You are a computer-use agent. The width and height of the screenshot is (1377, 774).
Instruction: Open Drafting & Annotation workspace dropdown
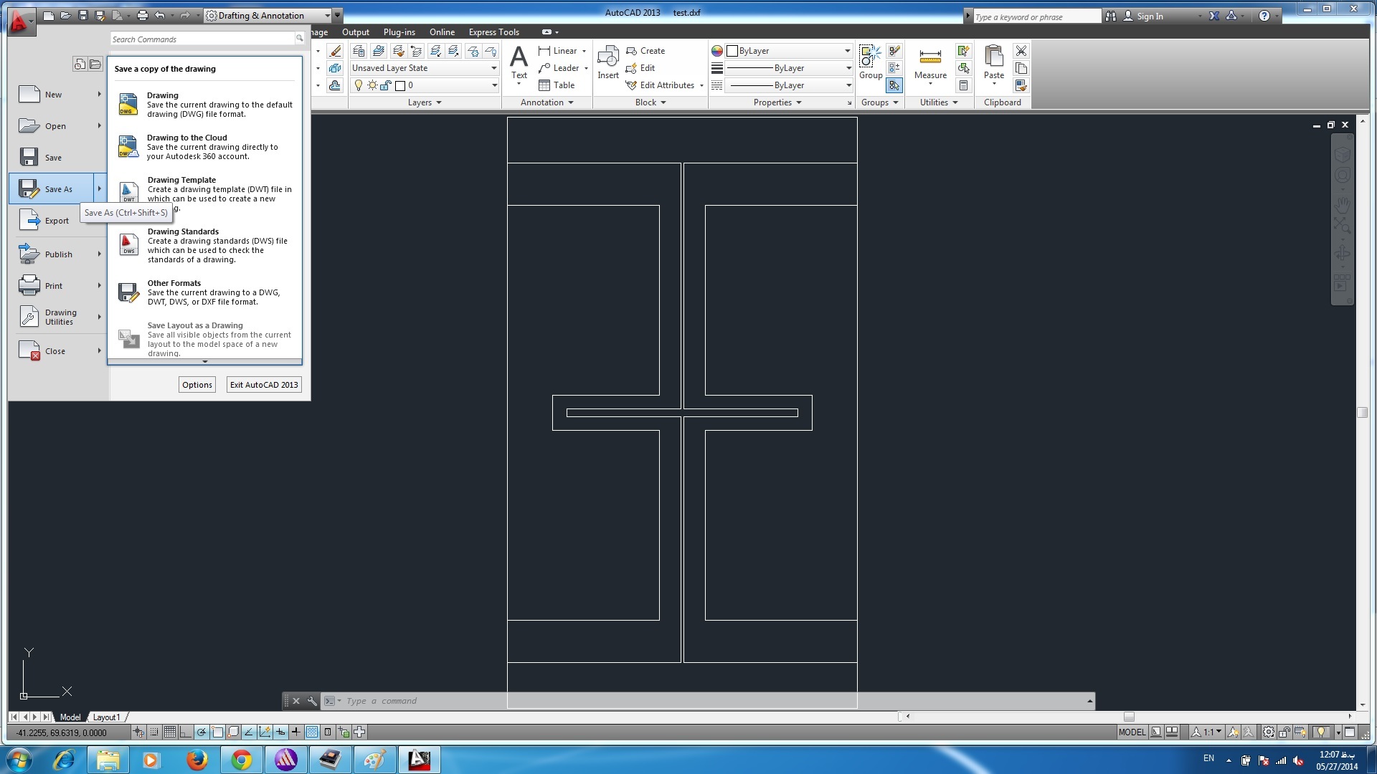pyautogui.click(x=327, y=15)
